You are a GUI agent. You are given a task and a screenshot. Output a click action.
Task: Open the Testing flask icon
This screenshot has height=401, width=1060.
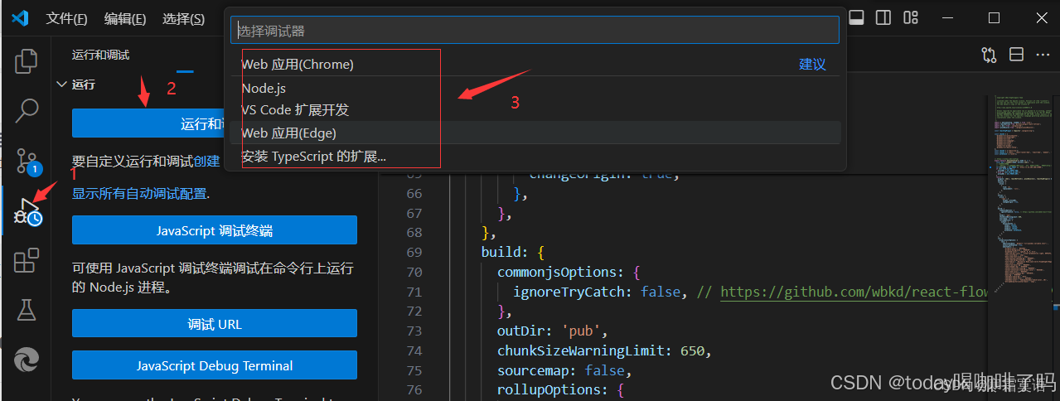[x=27, y=310]
